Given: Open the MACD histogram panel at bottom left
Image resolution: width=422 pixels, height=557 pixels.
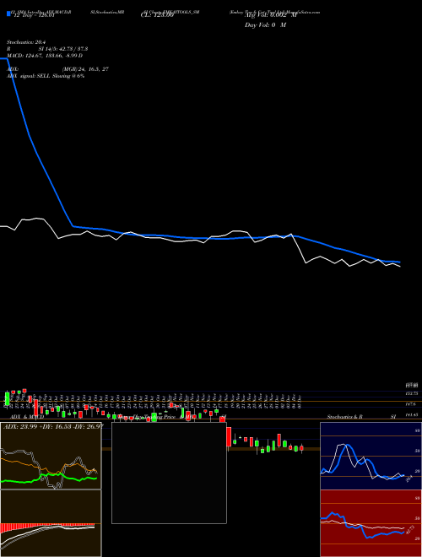Looking at the screenshot, I should point(51,523).
